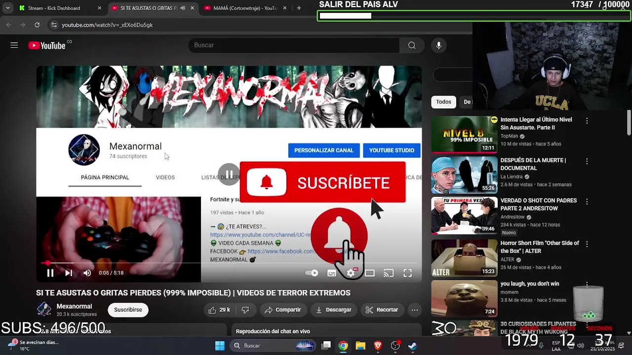Click 30 Curiosidades Flipantes Black Myth Wukong title
Viewport: 632px width, 355px height.
click(x=538, y=327)
